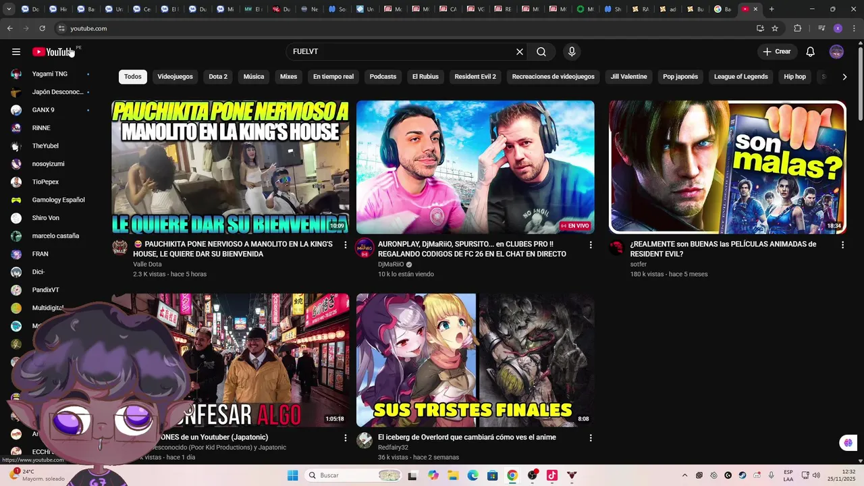The image size is (864, 486).
Task: Filter by the Música chip
Action: point(254,77)
